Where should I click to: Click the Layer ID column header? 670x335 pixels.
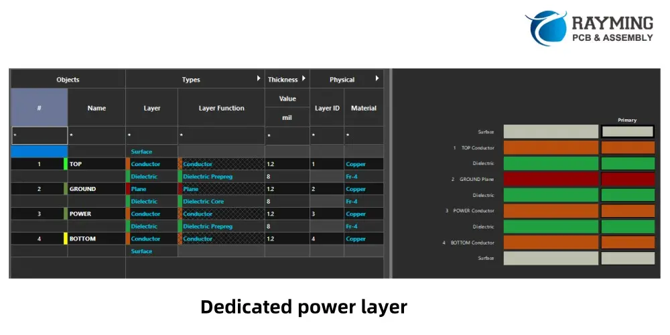327,108
